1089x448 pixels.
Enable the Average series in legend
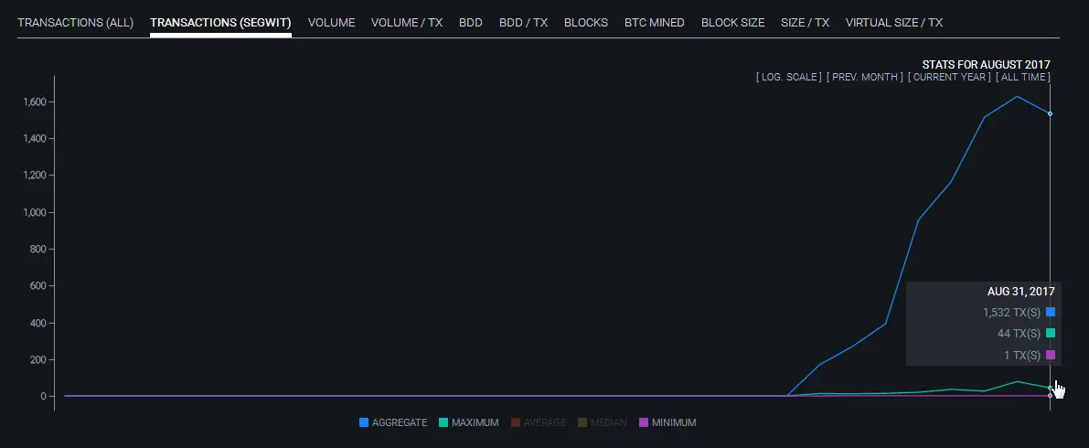click(539, 422)
